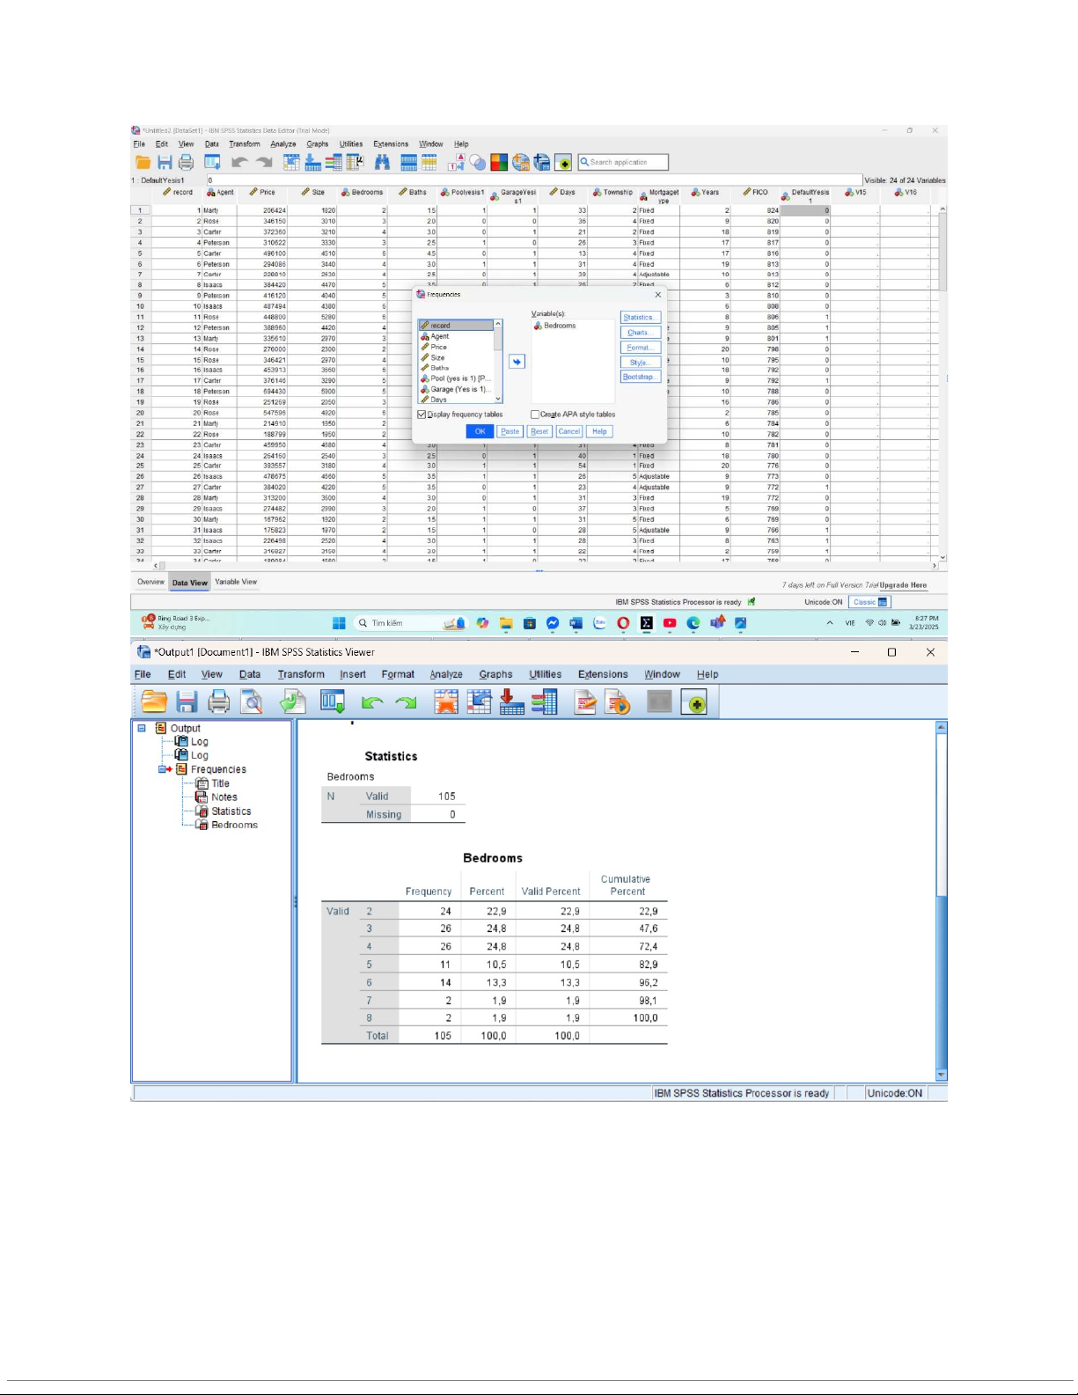Open file with Viewer's folder icon

click(154, 702)
